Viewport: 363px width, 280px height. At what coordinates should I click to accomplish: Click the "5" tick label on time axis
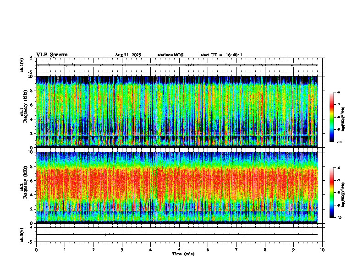pos(179,250)
